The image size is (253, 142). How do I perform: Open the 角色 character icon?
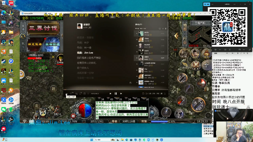point(195,54)
